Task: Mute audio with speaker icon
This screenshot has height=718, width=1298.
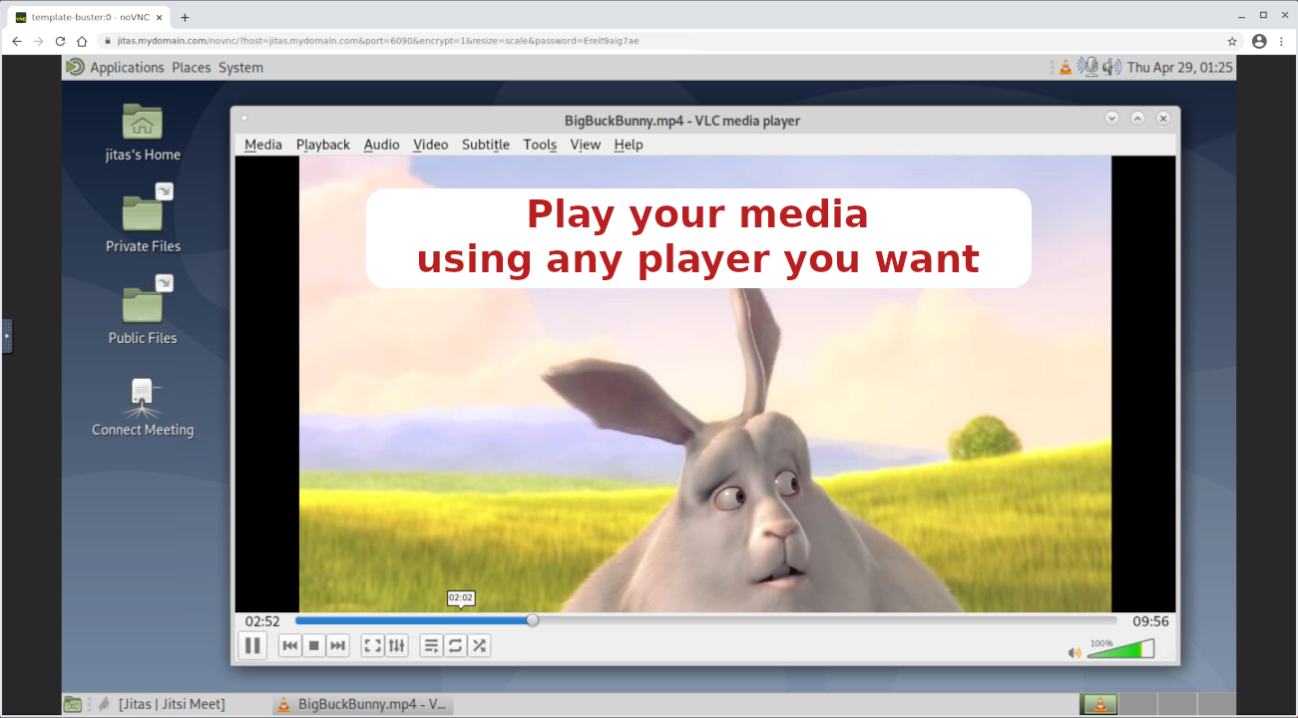Action: [x=1075, y=653]
